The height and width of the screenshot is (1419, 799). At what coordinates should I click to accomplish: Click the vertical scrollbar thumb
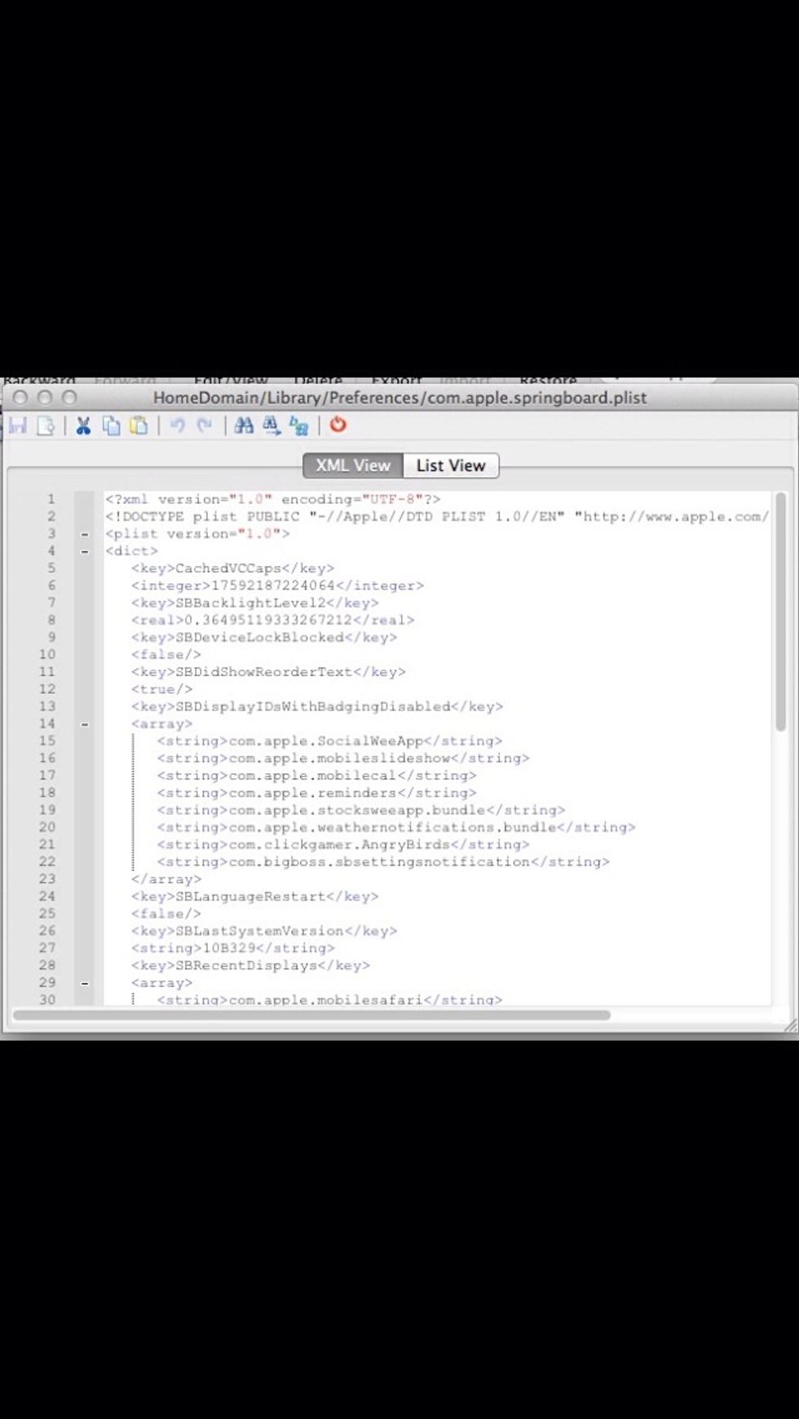point(780,612)
